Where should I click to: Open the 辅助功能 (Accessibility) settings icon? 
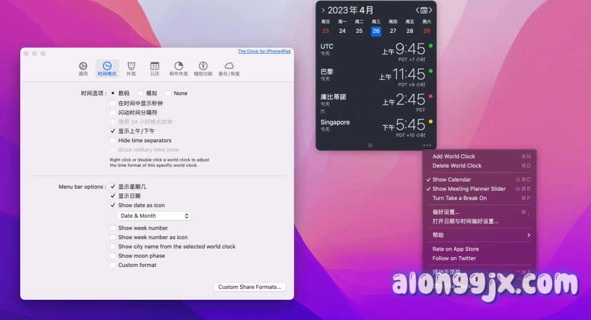(x=203, y=69)
